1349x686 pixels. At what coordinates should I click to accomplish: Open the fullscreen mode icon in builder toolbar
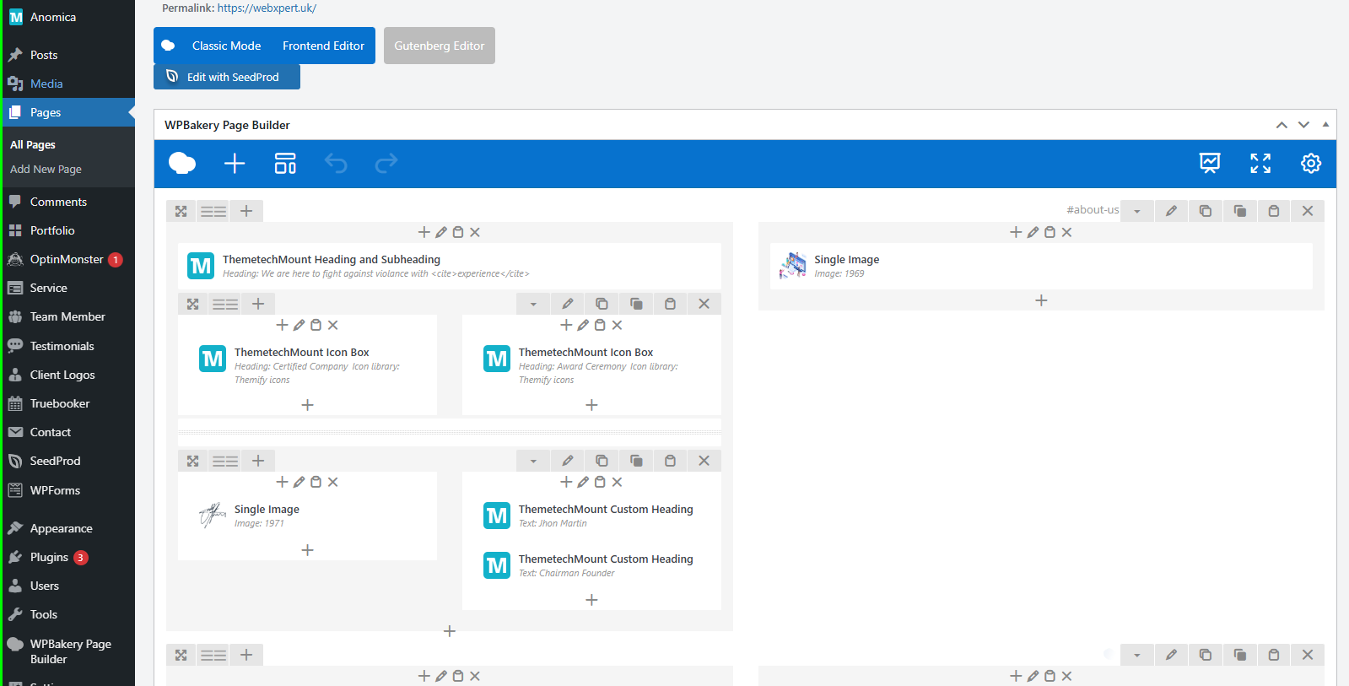pyautogui.click(x=1260, y=164)
